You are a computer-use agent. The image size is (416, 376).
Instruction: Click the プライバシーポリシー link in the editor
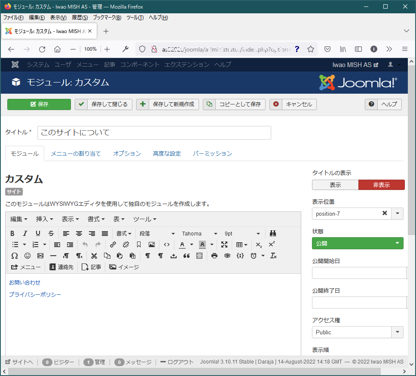click(x=35, y=294)
